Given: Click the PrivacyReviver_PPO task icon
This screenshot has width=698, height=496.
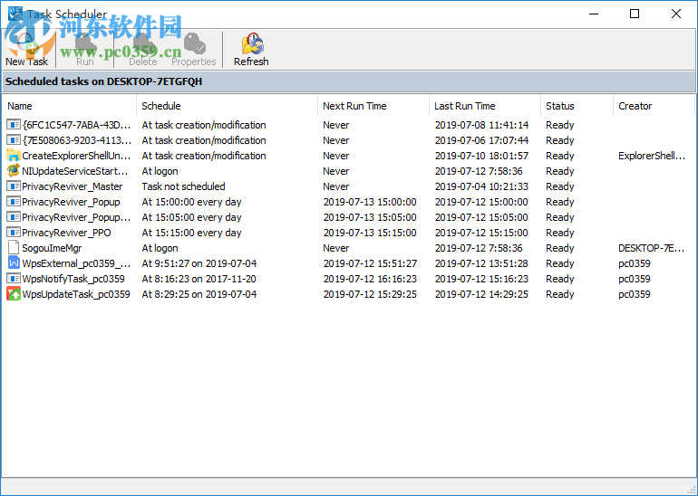Looking at the screenshot, I should (14, 233).
